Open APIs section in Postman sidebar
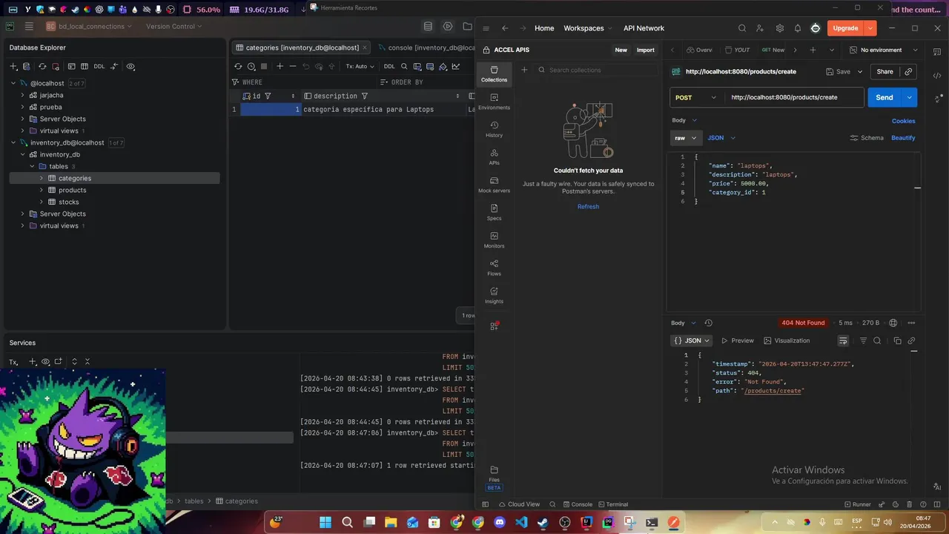The width and height of the screenshot is (949, 534). 494,156
